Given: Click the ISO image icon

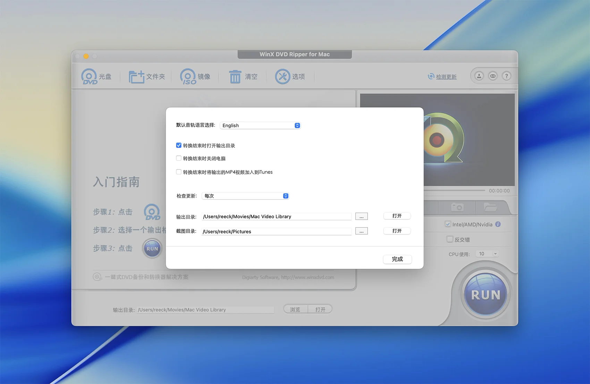Looking at the screenshot, I should [x=188, y=77].
